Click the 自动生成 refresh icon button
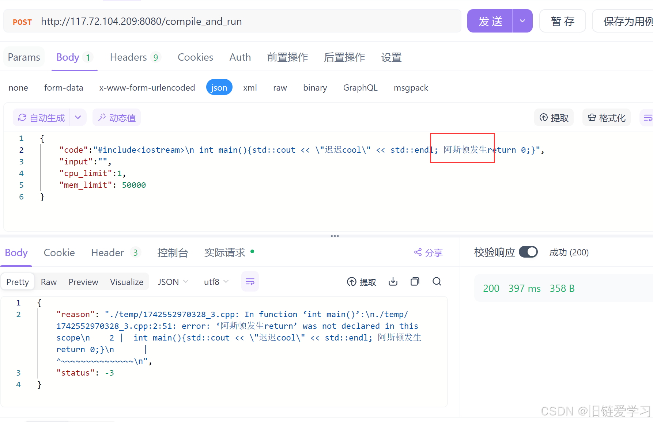653x422 pixels. tap(41, 118)
